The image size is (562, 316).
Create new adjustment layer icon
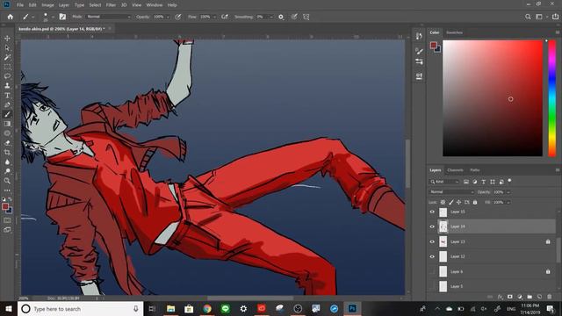coord(520,297)
